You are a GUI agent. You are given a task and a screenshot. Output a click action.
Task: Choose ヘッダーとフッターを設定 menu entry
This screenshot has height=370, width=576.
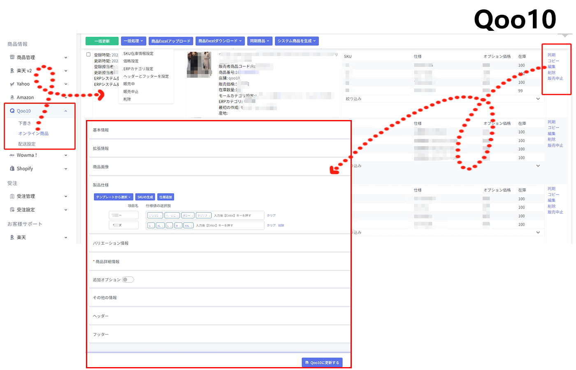point(146,76)
